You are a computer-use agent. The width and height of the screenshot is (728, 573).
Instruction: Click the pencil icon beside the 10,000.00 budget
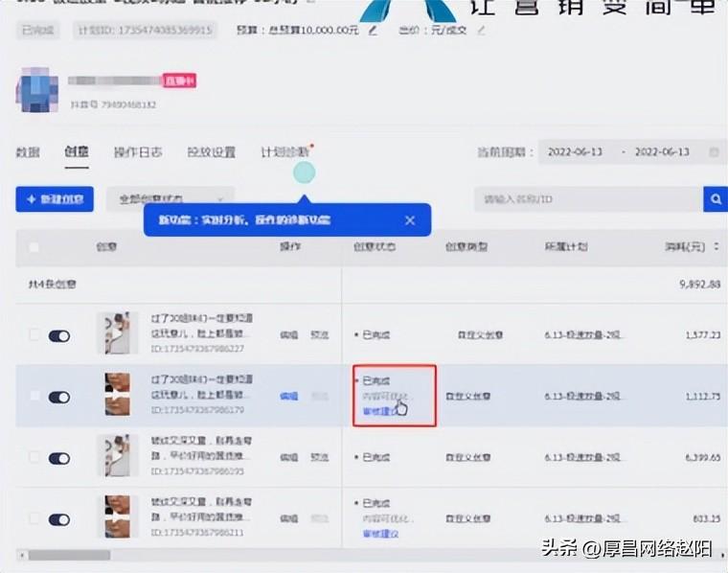pos(373,31)
